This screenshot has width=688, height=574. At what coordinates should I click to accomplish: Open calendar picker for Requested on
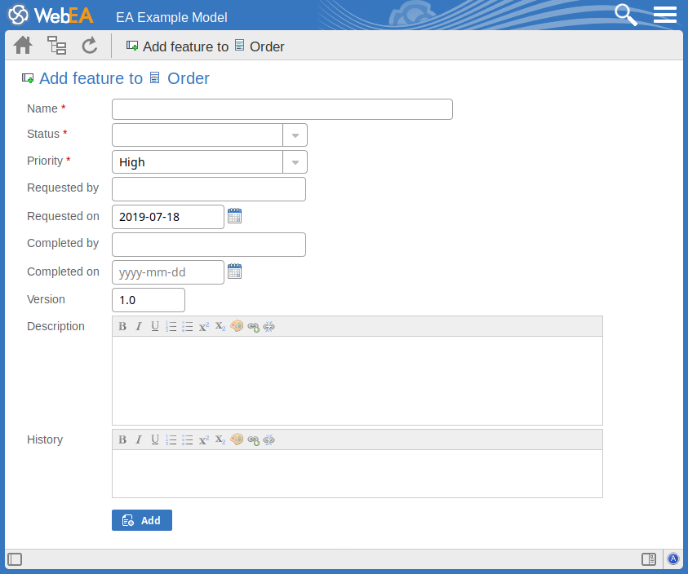[x=234, y=216]
